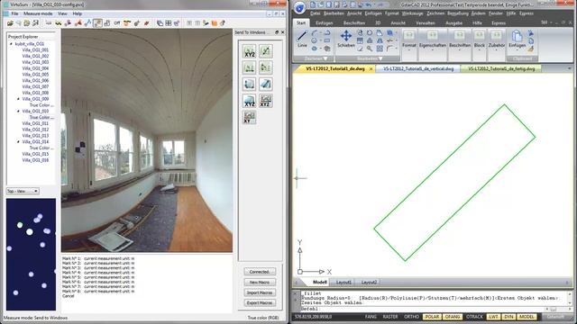The width and height of the screenshot is (577, 324).
Task: Open the Top - View dropdown
Action: (x=23, y=191)
